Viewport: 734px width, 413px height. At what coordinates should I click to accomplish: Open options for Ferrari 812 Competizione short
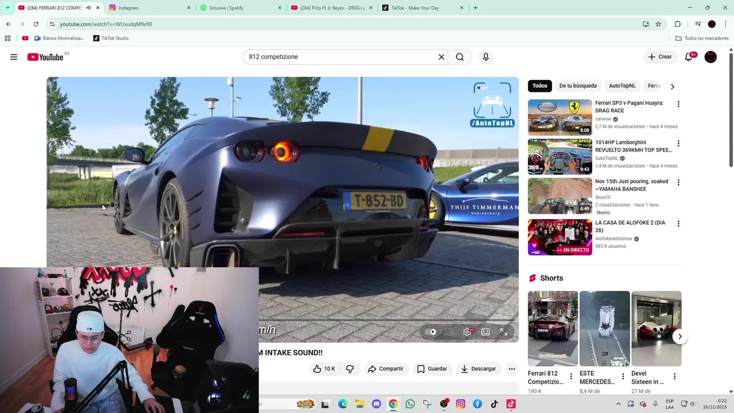point(571,377)
